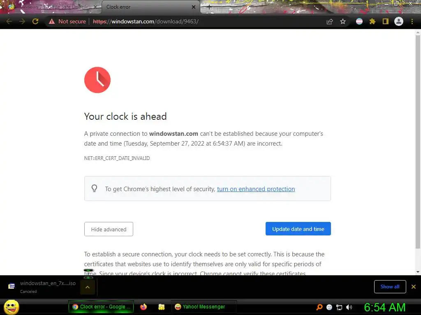Click the ISO file icon in downloads bar
This screenshot has width=421, height=315.
pos(12,286)
